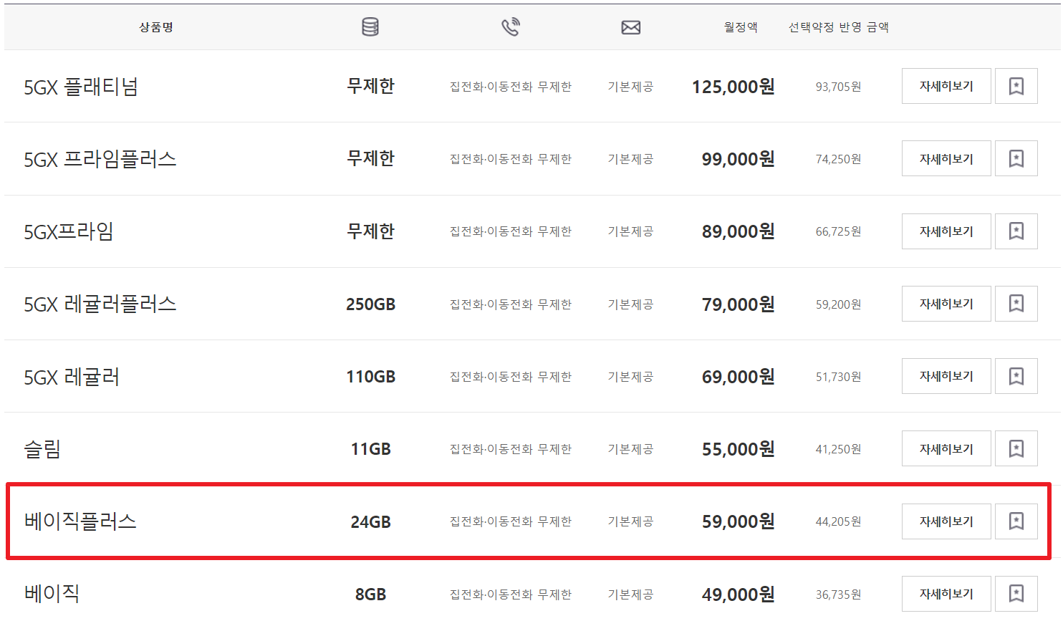Open 자세히보기 for 5GX 플래티넘

point(946,85)
